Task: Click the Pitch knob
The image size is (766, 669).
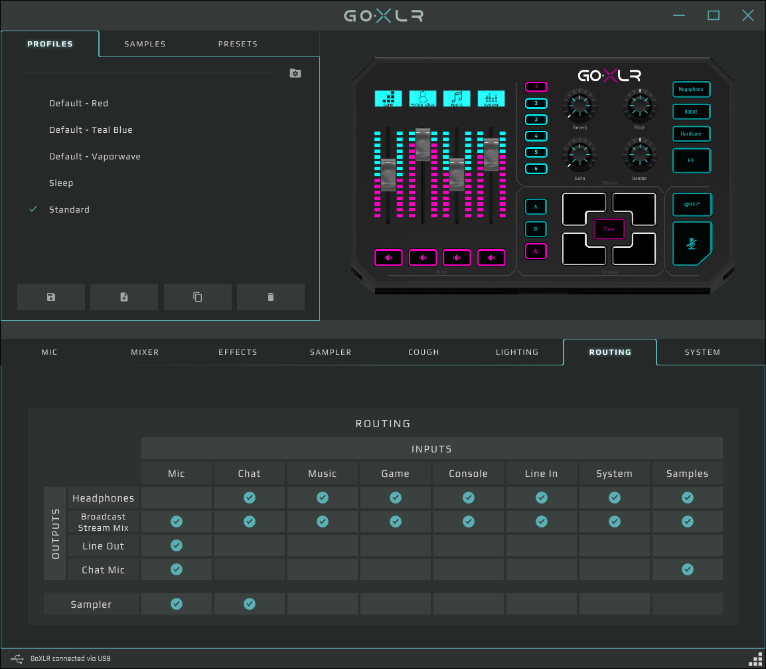Action: (x=639, y=106)
